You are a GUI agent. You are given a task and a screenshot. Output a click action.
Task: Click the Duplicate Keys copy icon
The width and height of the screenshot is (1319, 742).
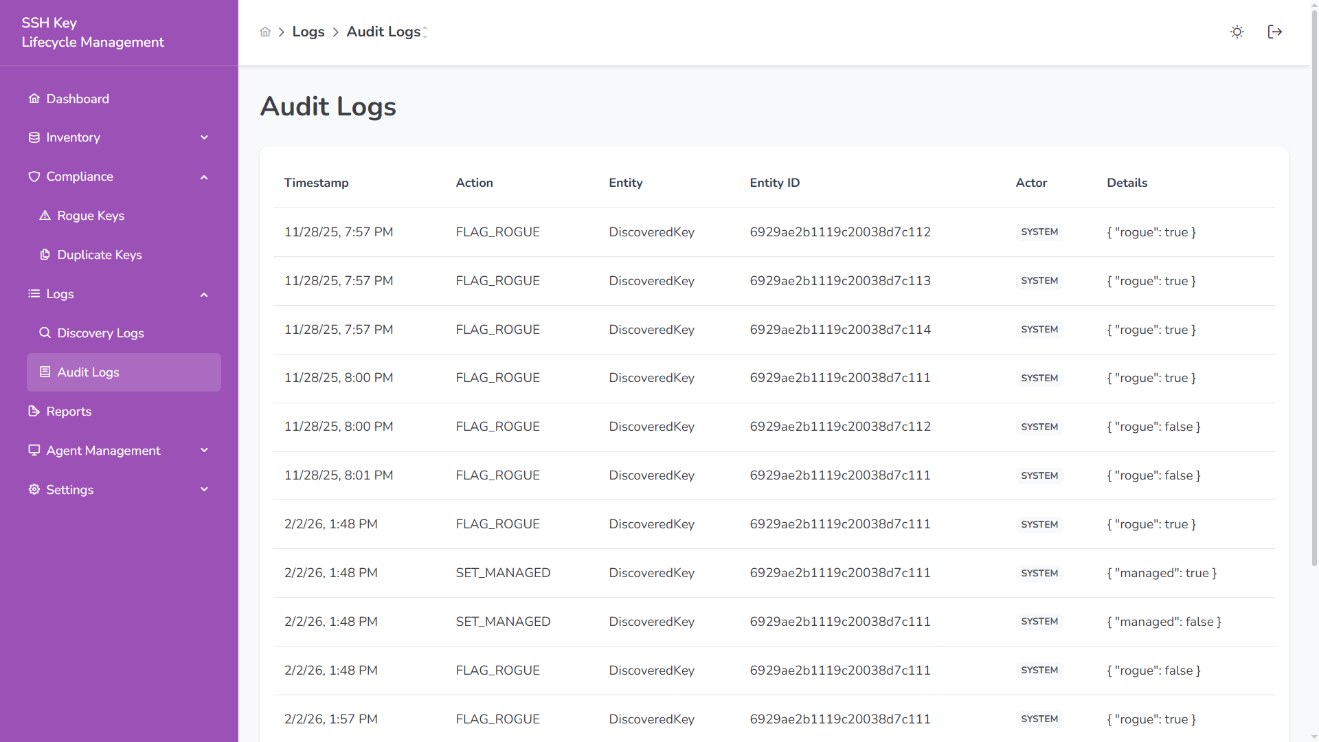(45, 254)
